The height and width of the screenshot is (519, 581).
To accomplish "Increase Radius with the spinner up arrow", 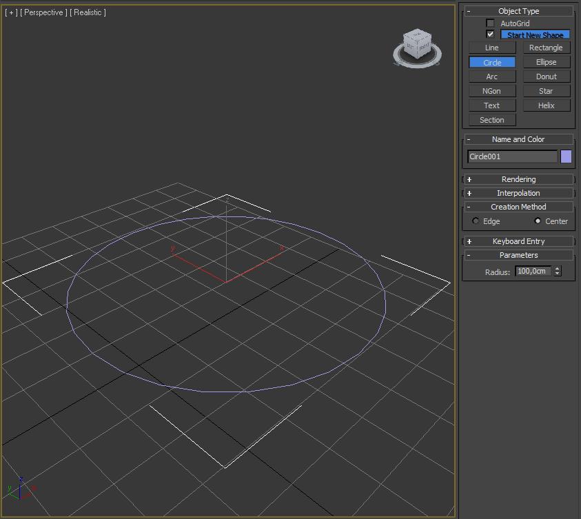I will [x=558, y=269].
